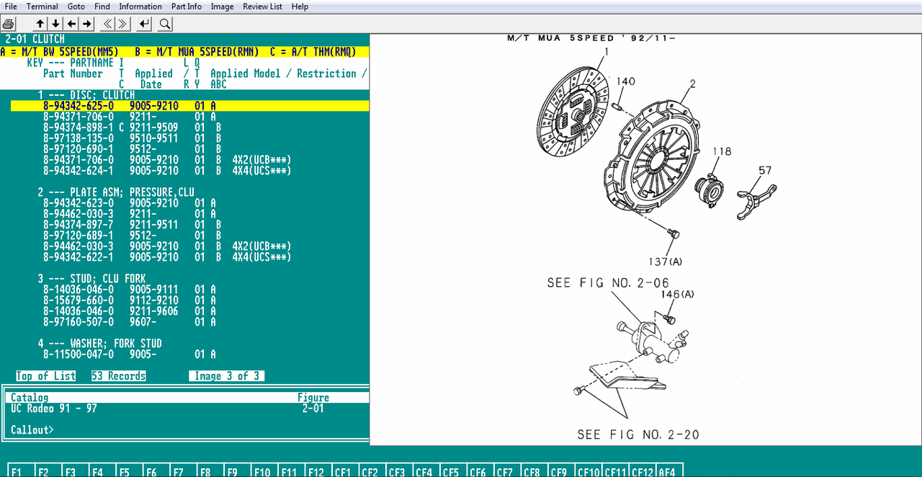922x477 pixels.
Task: Open the Information menu
Action: (140, 6)
